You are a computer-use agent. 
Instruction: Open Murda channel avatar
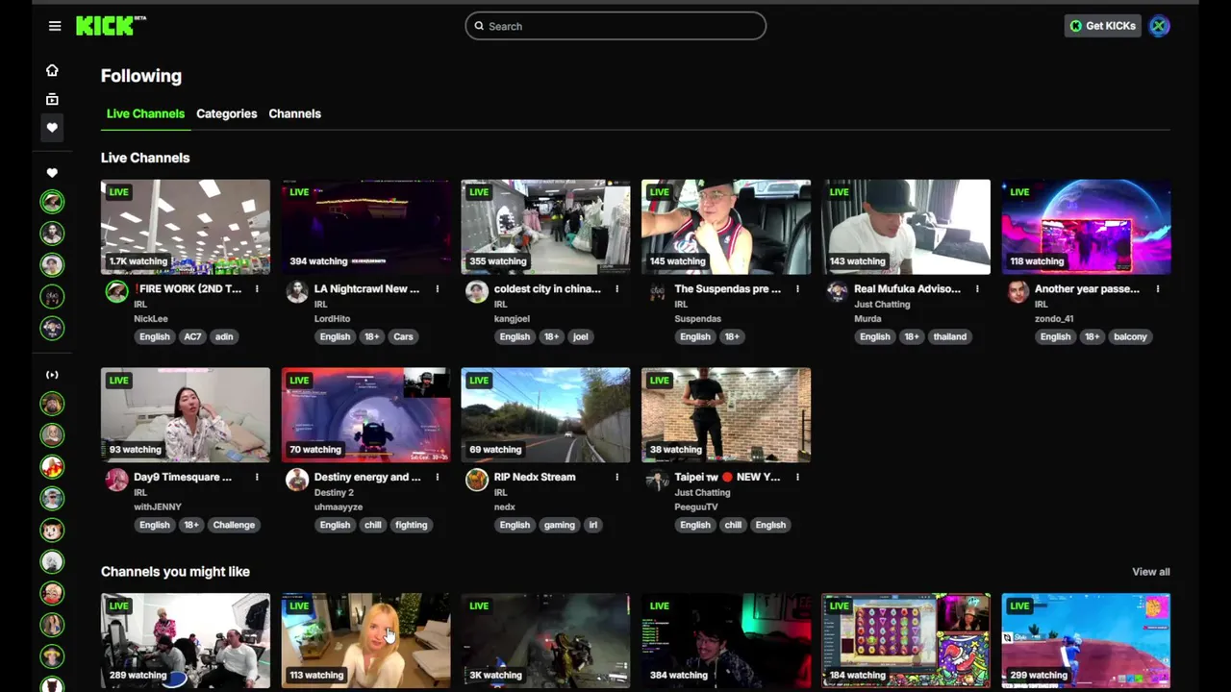(838, 292)
